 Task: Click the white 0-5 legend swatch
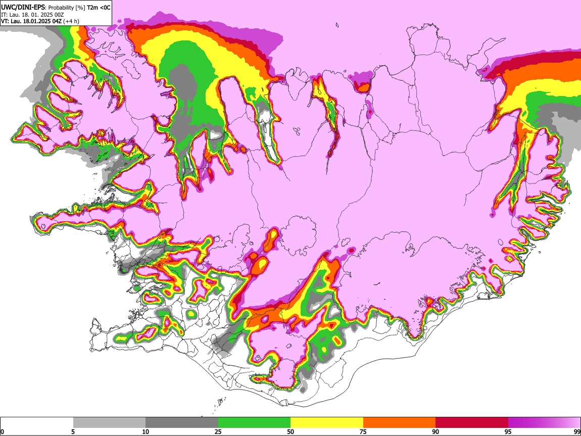(37, 423)
